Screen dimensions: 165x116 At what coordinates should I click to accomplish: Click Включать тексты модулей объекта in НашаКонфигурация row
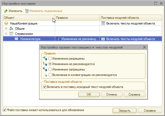point(131,23)
